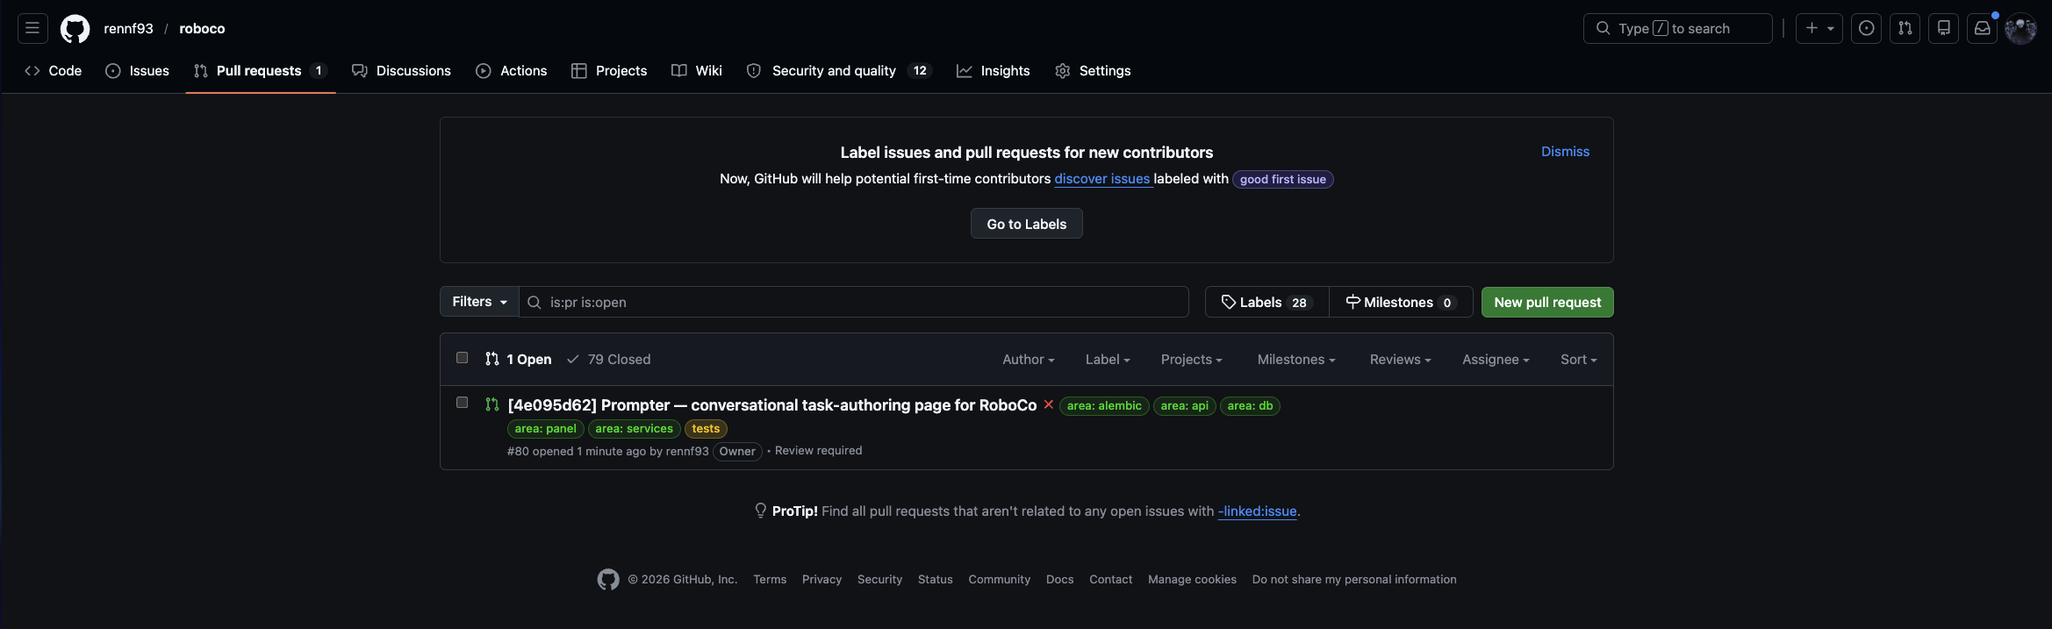Open the Prompter pull request title

772,405
